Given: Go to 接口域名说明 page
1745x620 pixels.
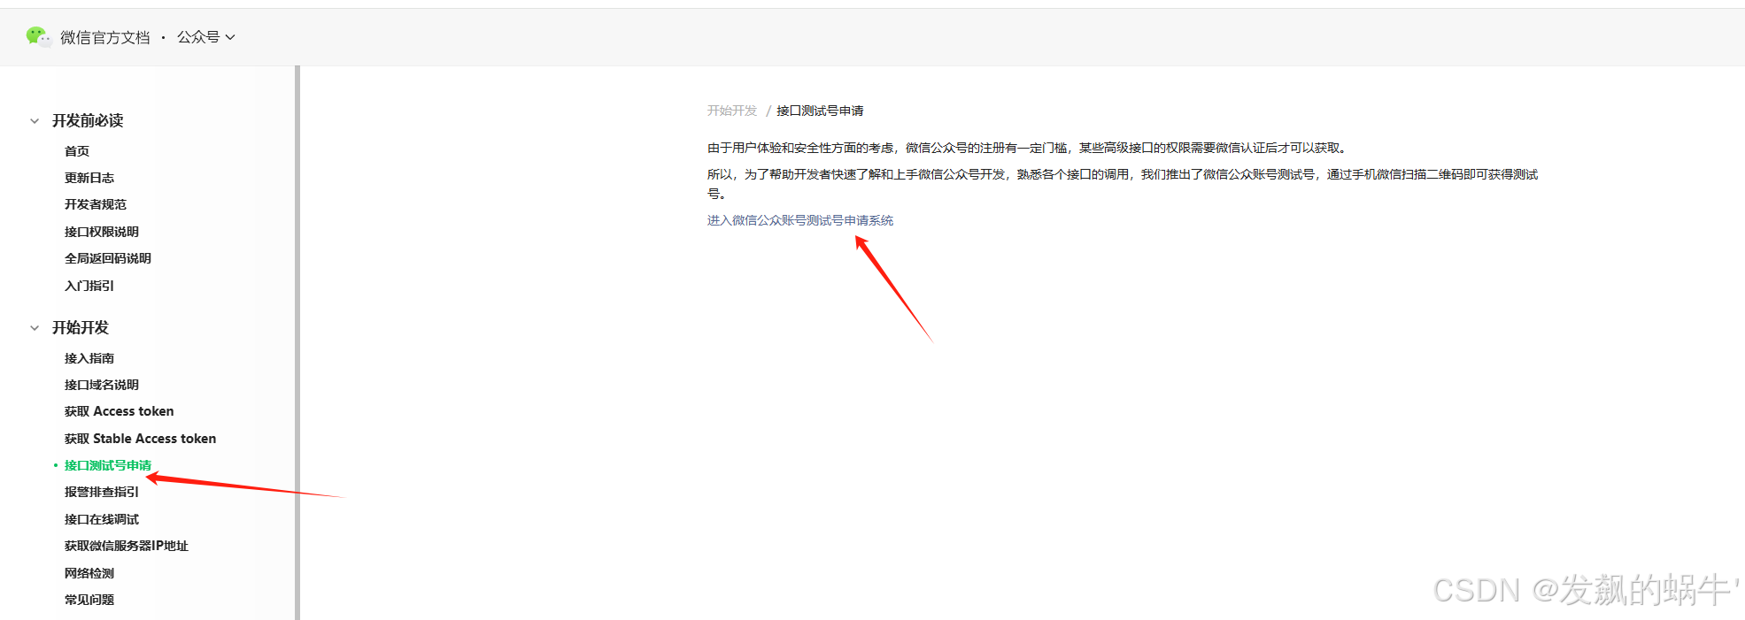Looking at the screenshot, I should point(102,385).
